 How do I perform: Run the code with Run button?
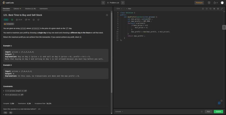click(208, 112)
